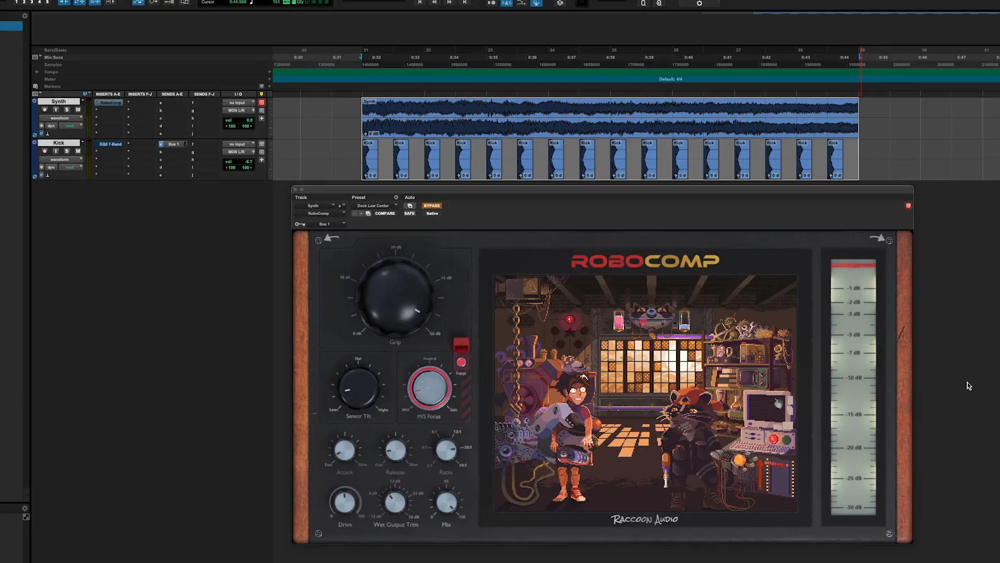Open plugin key input Bus 1 selector

coord(327,224)
